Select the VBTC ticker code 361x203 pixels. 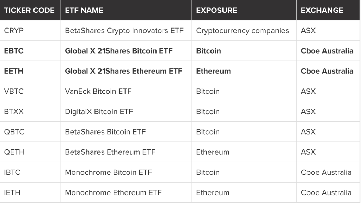(x=14, y=91)
